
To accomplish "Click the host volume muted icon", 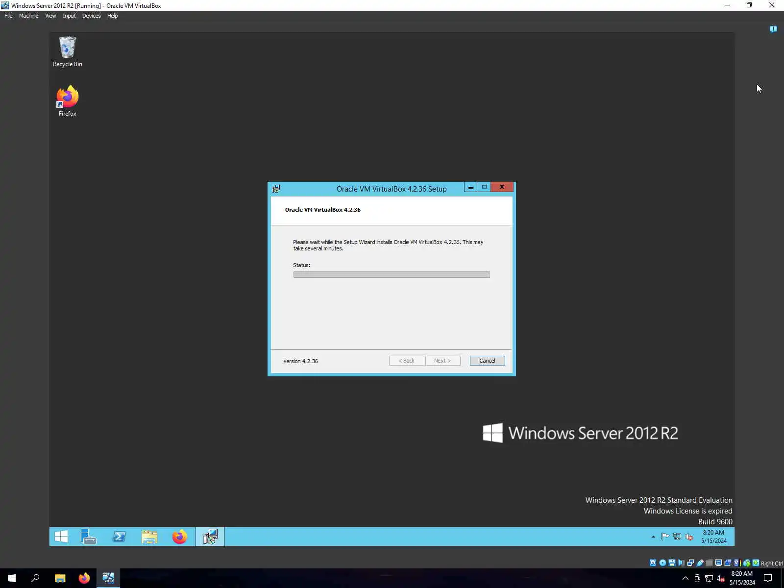I will [720, 578].
